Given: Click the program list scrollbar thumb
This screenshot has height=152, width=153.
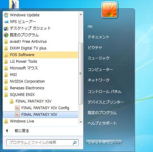Looking at the screenshot, I should 81,74.
